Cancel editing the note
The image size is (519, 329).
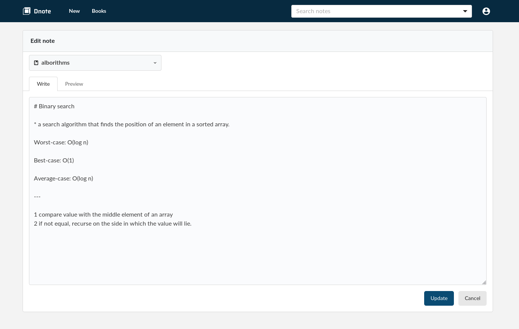(472, 298)
